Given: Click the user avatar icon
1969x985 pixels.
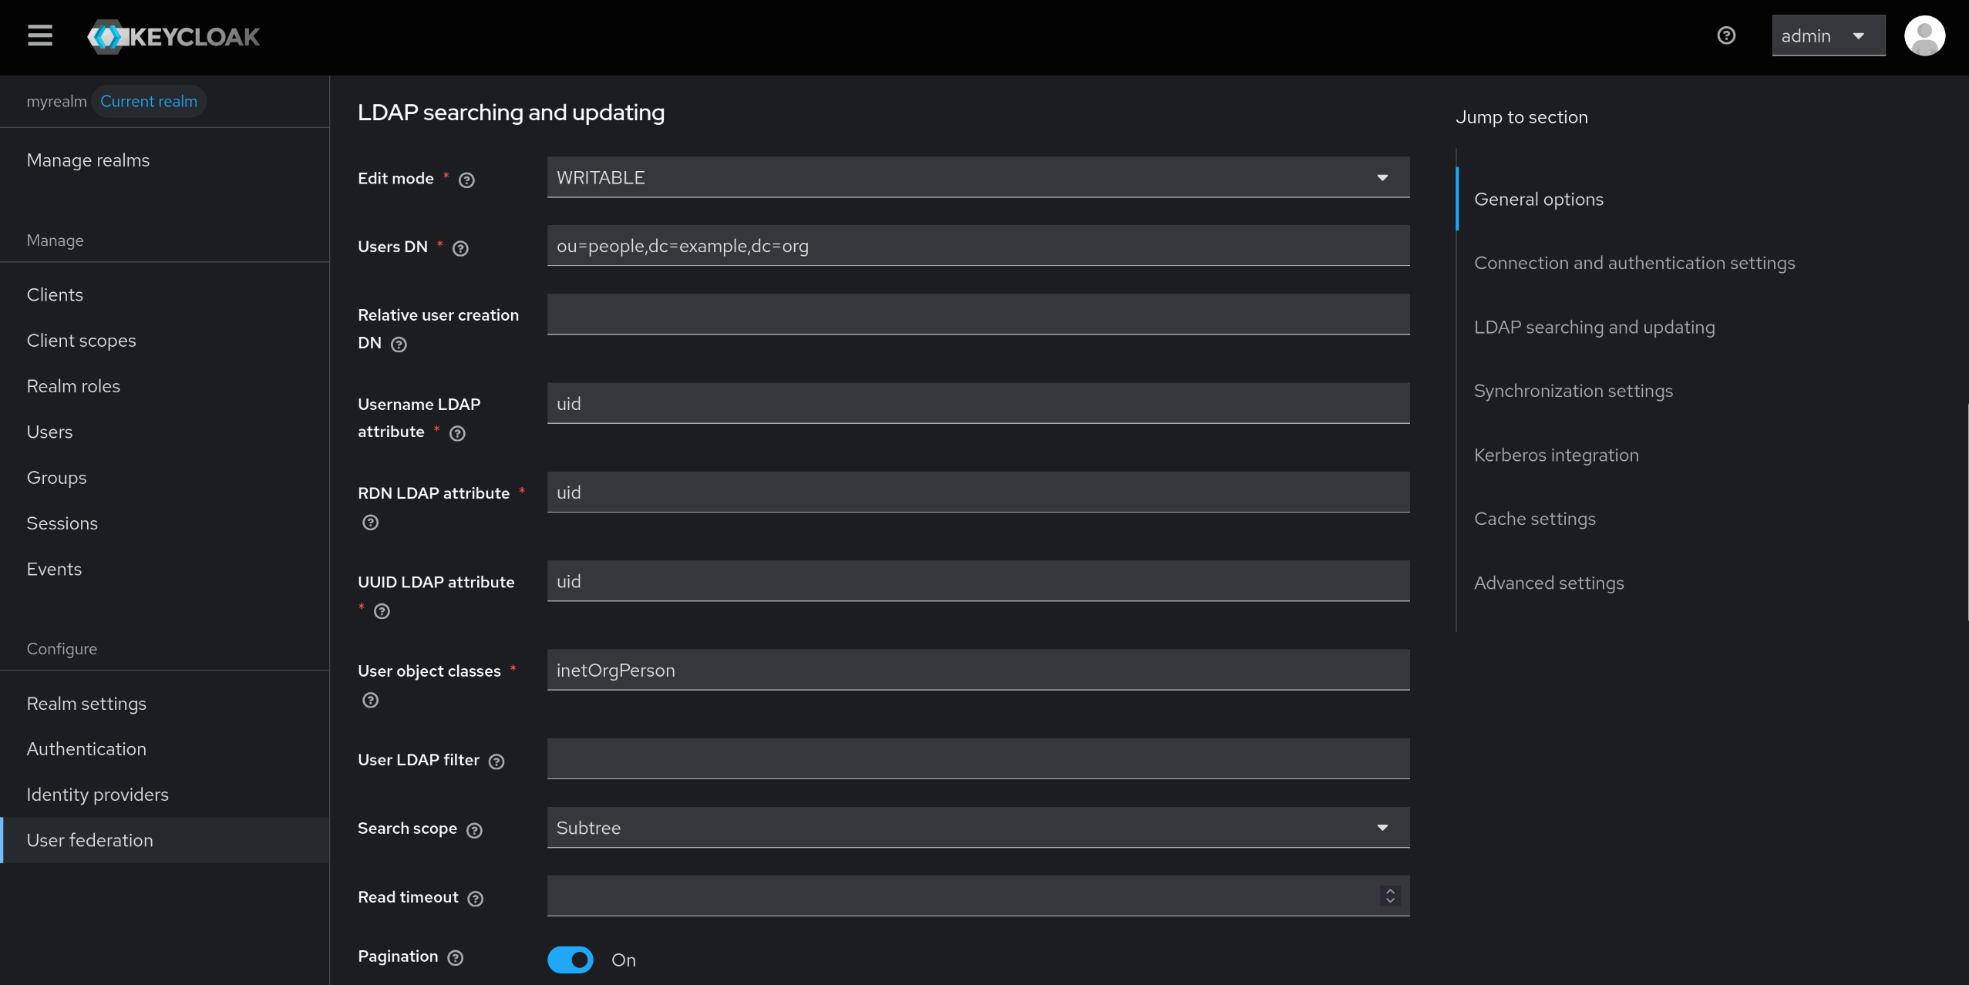Looking at the screenshot, I should (x=1924, y=35).
